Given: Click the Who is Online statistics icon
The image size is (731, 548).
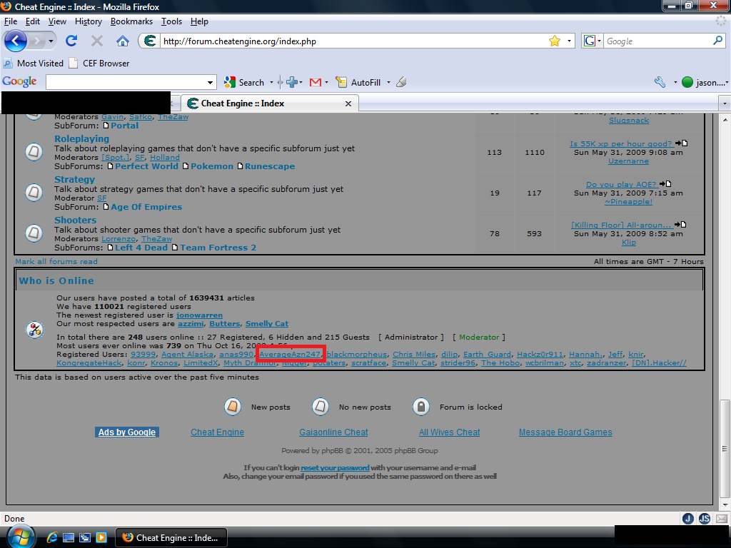Looking at the screenshot, I should tap(34, 330).
